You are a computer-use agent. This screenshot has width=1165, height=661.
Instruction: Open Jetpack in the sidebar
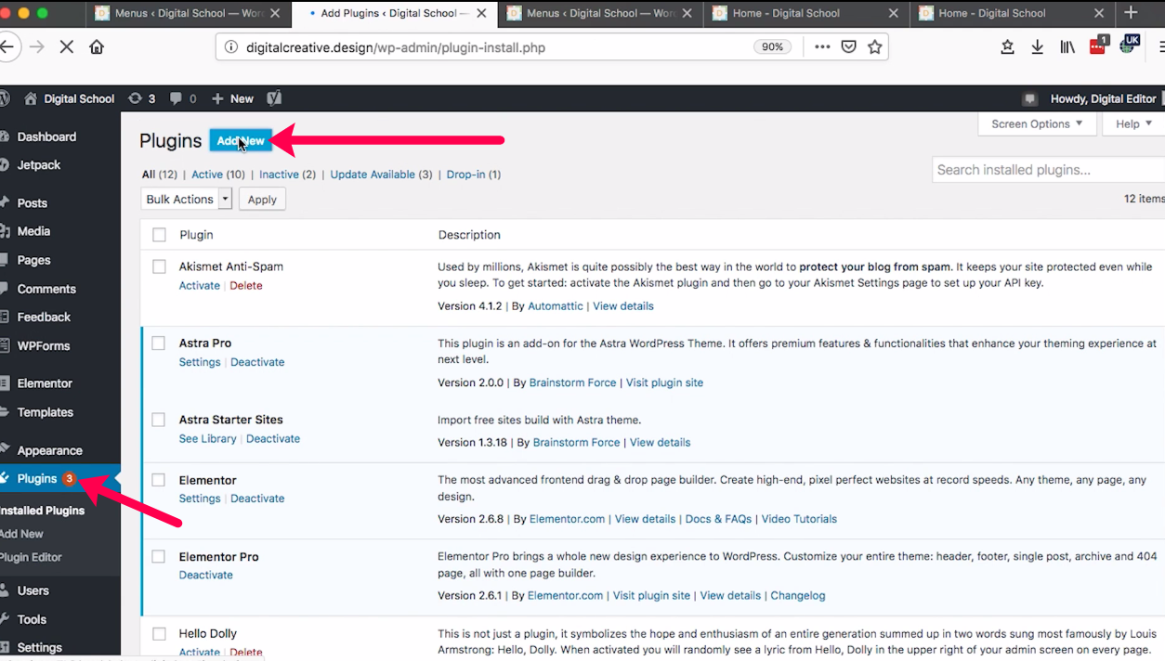click(38, 165)
